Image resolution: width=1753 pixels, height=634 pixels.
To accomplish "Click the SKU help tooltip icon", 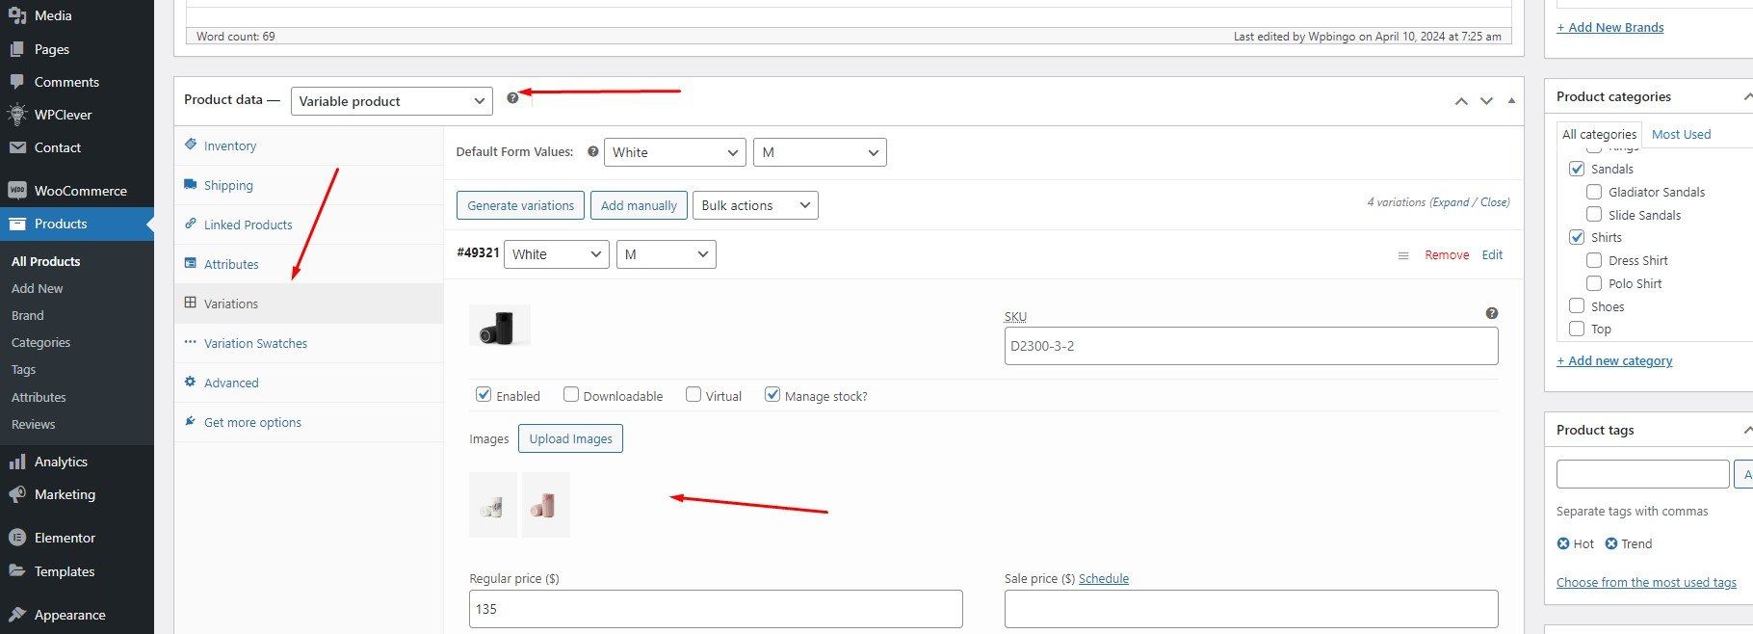I will click(x=1492, y=313).
